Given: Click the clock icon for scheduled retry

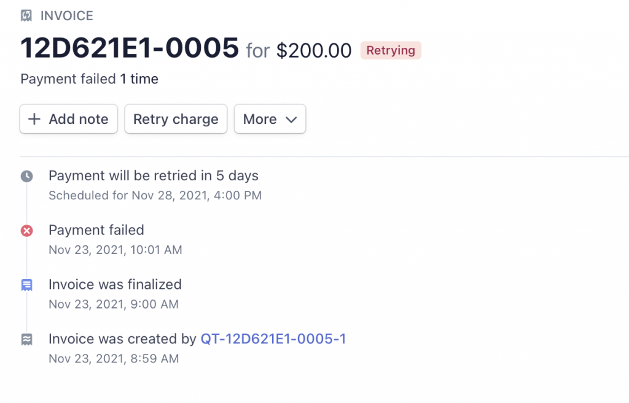Looking at the screenshot, I should 26,177.
